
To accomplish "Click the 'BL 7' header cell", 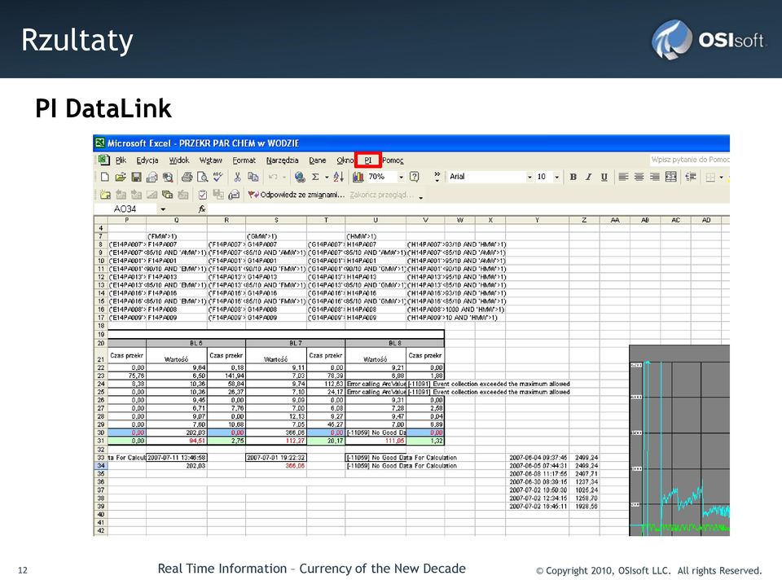I will point(295,343).
